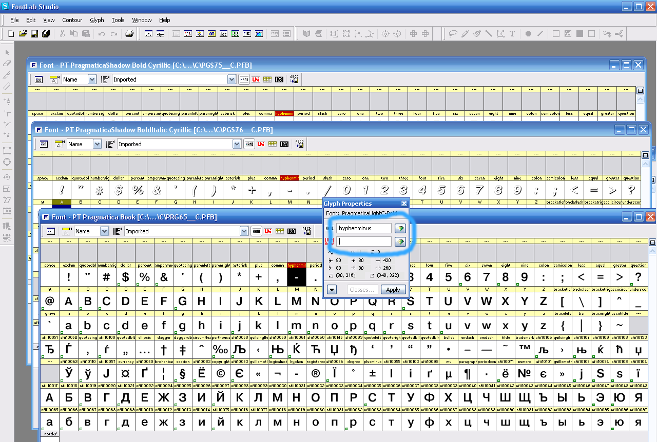
Task: Click the hyphenminus glyph name field
Action: [364, 228]
